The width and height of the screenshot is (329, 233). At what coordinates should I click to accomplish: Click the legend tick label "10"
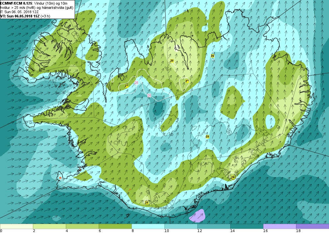click(166, 231)
